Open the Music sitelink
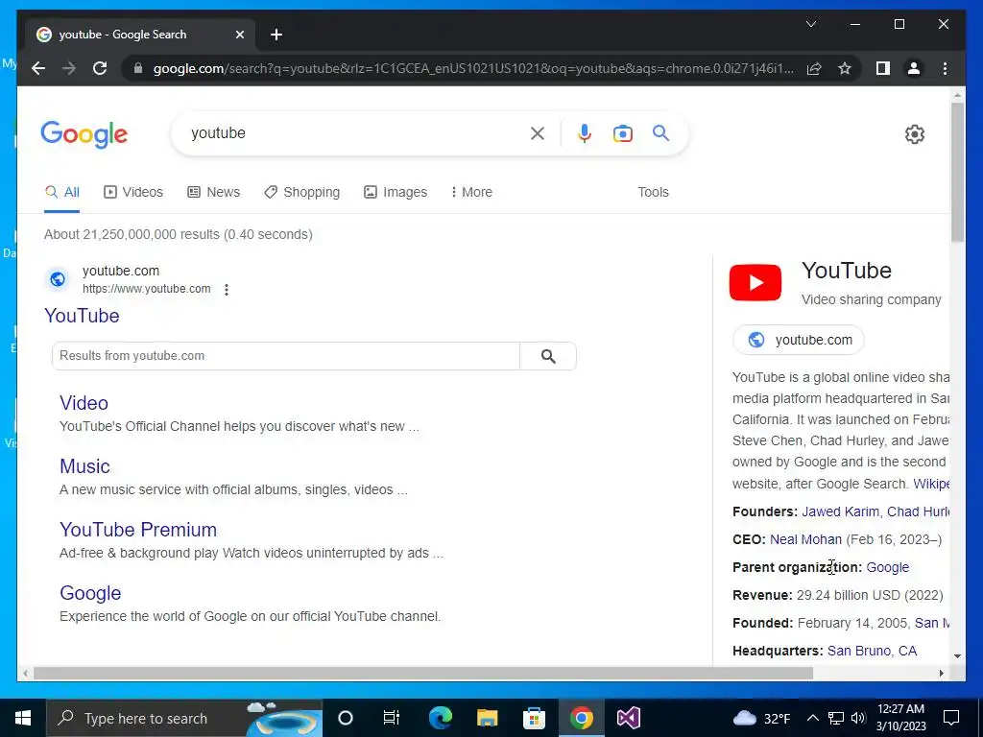 click(84, 466)
